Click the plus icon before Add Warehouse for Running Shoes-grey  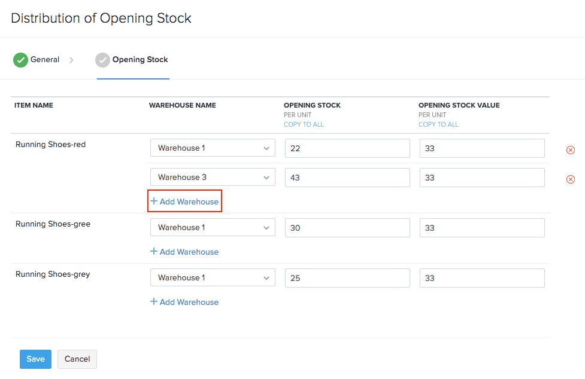154,302
